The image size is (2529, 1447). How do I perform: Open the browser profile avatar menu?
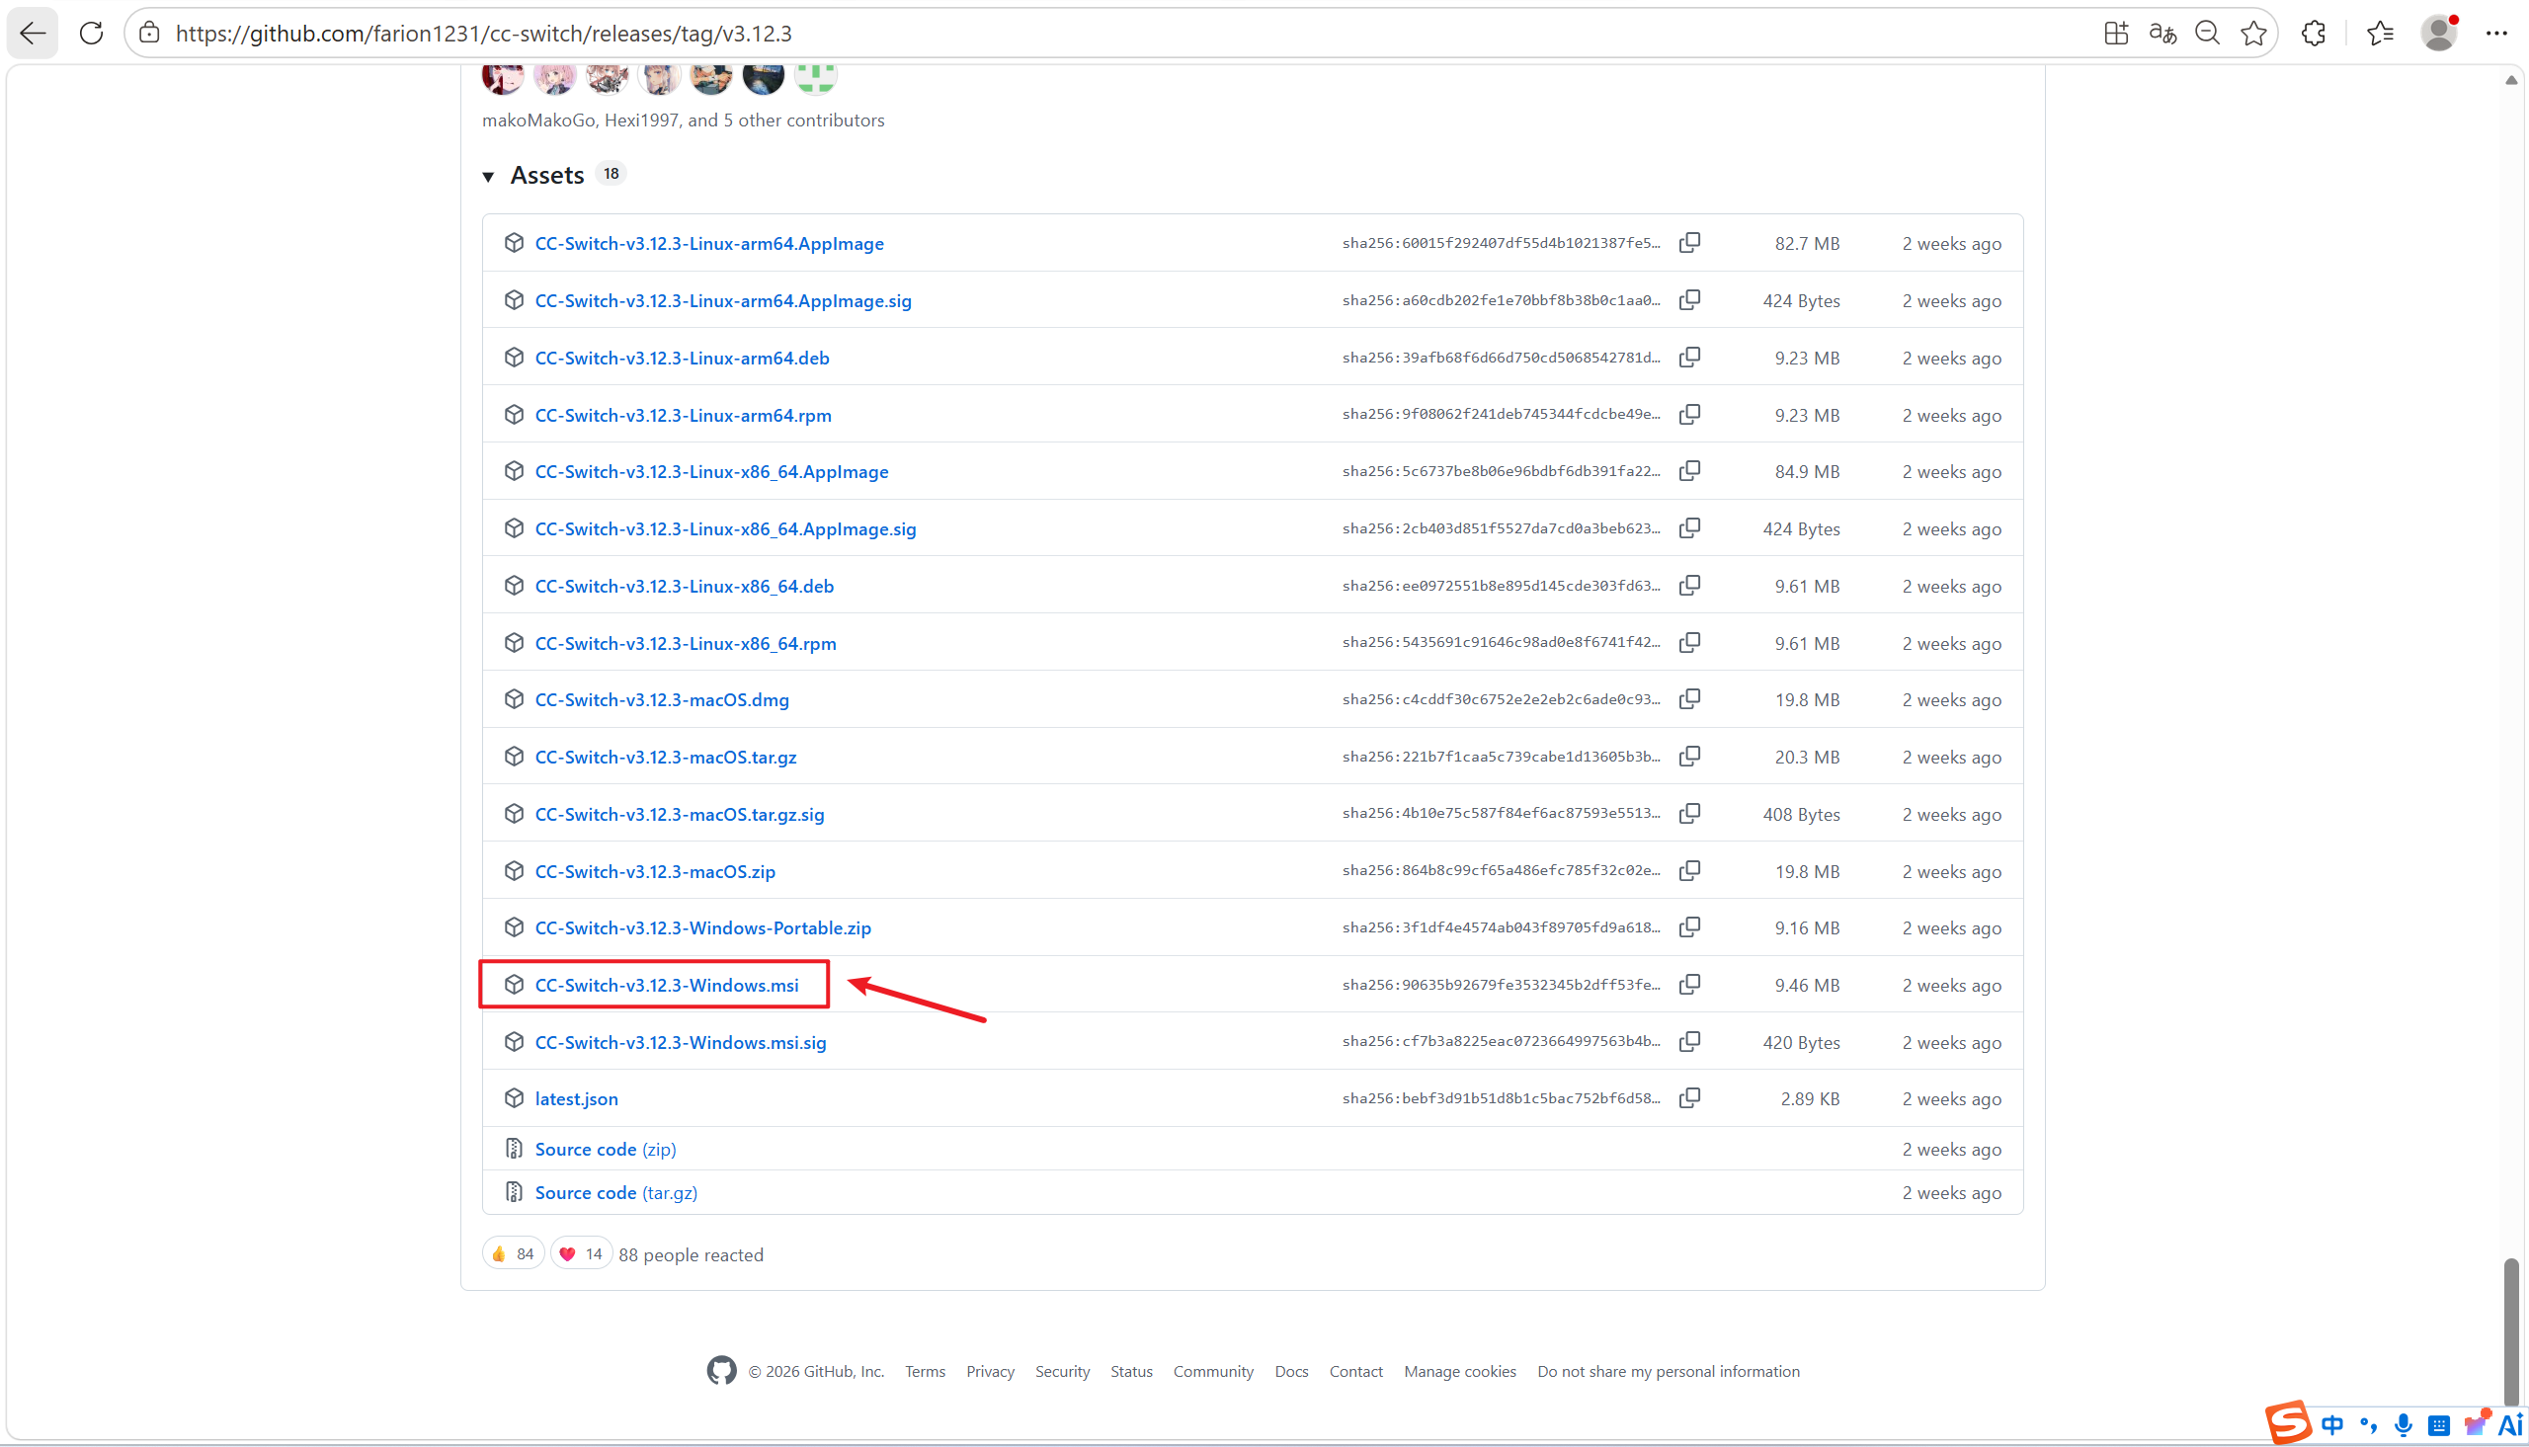[x=2438, y=33]
